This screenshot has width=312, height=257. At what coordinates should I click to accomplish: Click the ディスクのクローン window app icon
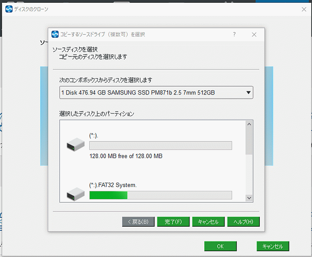[9, 9]
